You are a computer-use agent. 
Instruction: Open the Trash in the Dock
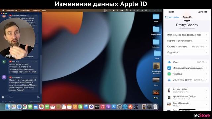(155, 107)
